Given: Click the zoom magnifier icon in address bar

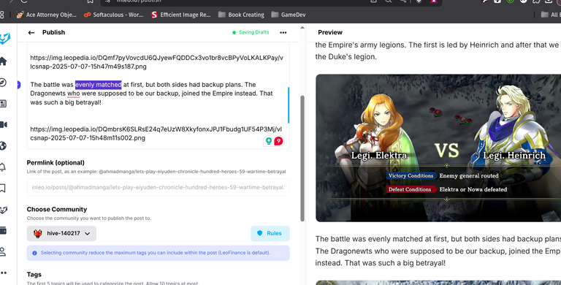Looking at the screenshot, I should pos(388,1).
